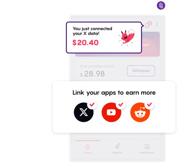Switch to the Home tab
The width and height of the screenshot is (179, 163).
pyautogui.click(x=88, y=149)
